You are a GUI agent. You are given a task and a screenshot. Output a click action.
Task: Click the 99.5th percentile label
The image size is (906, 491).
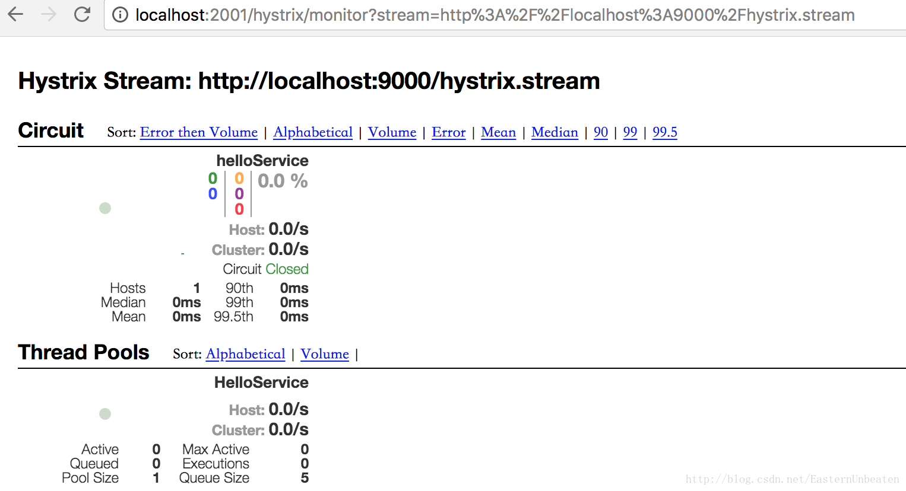[x=233, y=317]
